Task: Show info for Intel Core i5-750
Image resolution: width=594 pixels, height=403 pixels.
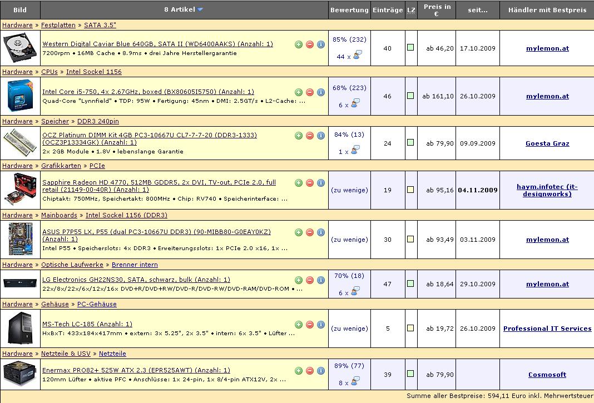Action: click(320, 92)
